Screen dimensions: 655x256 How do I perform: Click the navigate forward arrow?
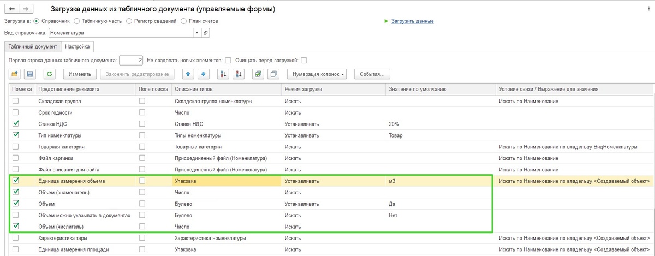coord(26,9)
